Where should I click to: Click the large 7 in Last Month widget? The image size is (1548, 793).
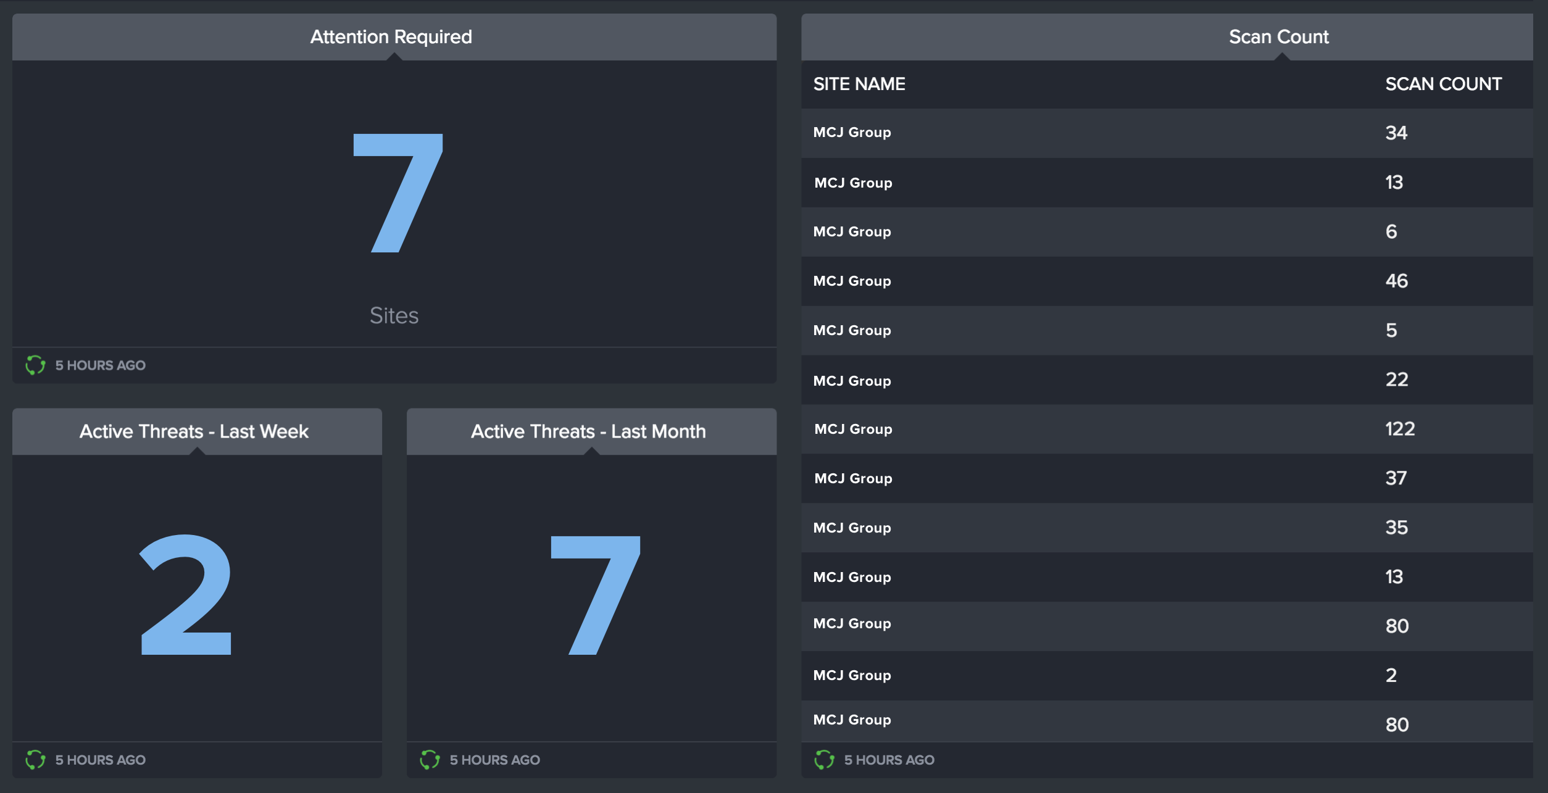[x=595, y=595]
